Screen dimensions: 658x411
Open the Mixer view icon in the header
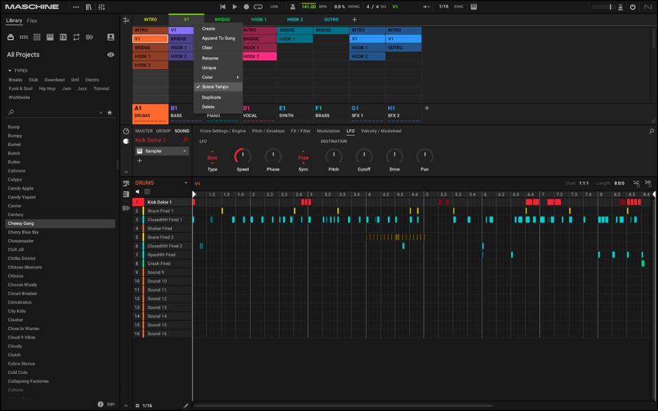coord(101,5)
